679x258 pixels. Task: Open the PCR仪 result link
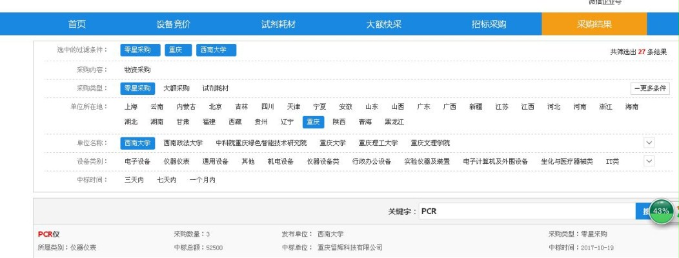click(48, 234)
